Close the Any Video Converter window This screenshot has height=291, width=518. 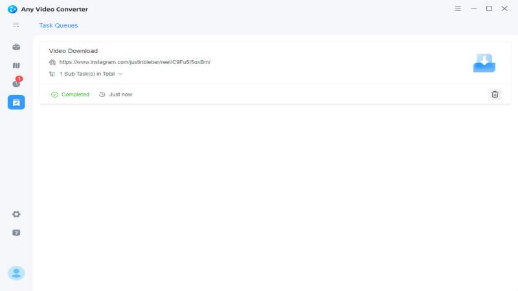coord(504,8)
